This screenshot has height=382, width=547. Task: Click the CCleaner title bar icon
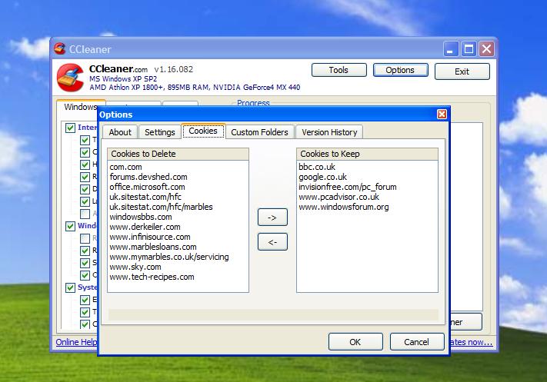click(x=60, y=48)
